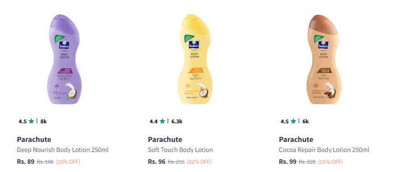Image resolution: width=404 pixels, height=172 pixels.
Task: Click the 62% OFF discount label
Action: pos(199,162)
